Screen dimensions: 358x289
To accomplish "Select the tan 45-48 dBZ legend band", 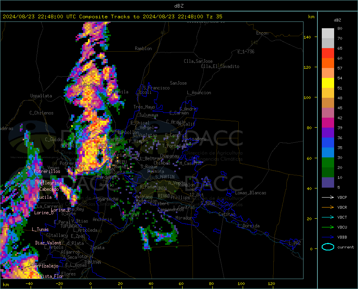I will (x=328, y=103).
